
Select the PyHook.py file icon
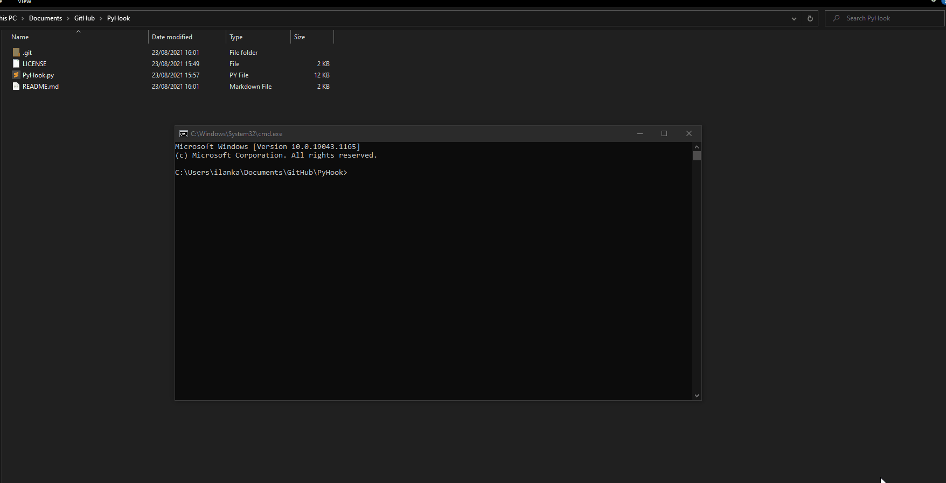[16, 75]
